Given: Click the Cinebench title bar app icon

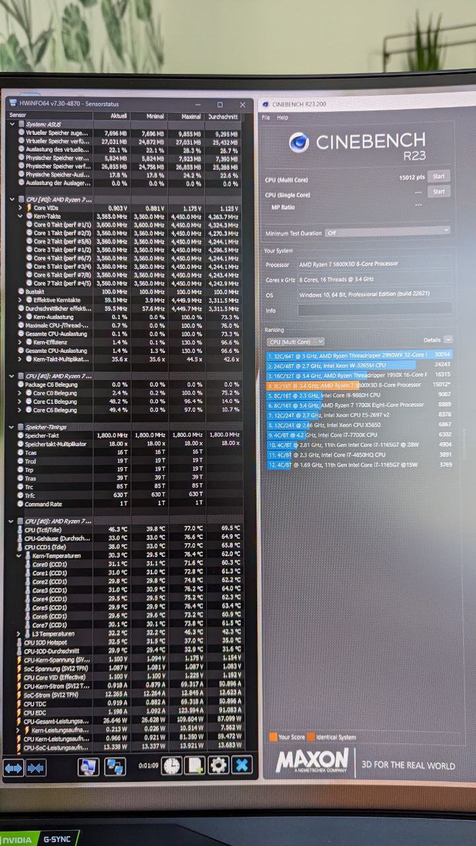Looking at the screenshot, I should tap(264, 104).
